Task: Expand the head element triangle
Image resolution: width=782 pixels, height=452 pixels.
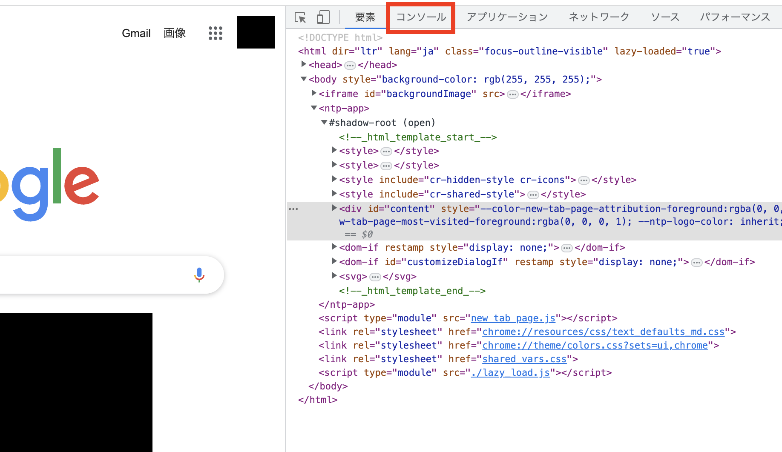Action: click(x=304, y=64)
